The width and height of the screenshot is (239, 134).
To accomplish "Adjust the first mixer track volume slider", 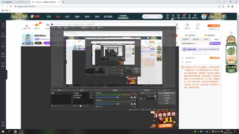I will (113, 97).
